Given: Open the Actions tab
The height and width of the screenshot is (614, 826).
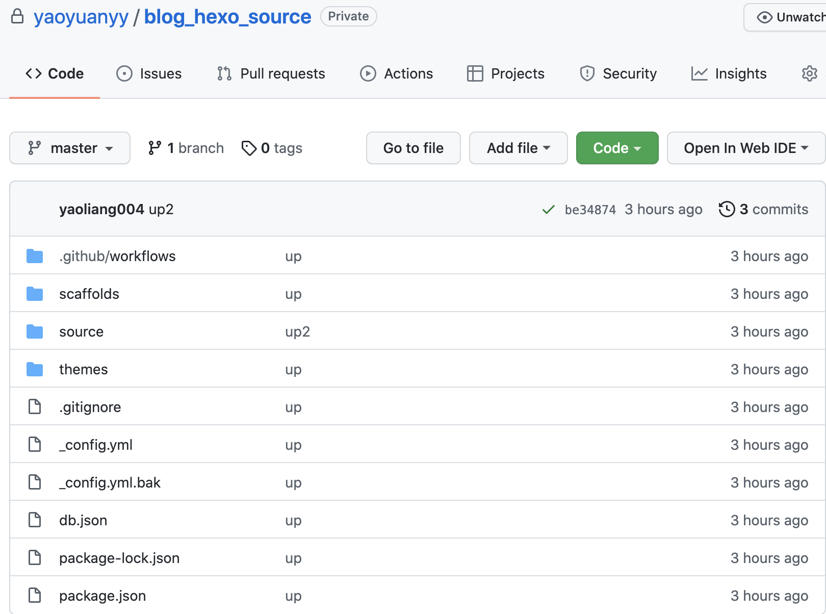Looking at the screenshot, I should pyautogui.click(x=397, y=74).
